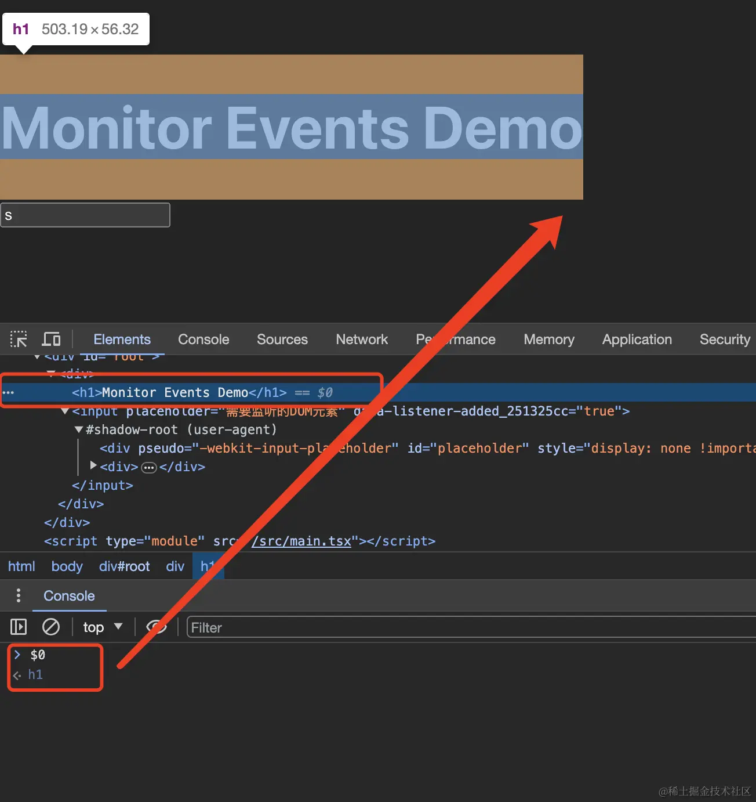
Task: Open the drawer three-dot menu
Action: (x=19, y=595)
